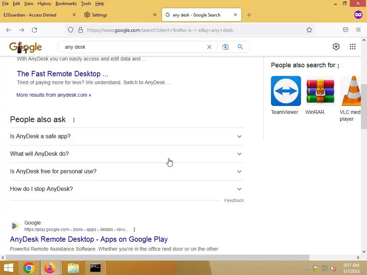Close the Settings tab
Screen dimensions: 367x275
(155, 15)
